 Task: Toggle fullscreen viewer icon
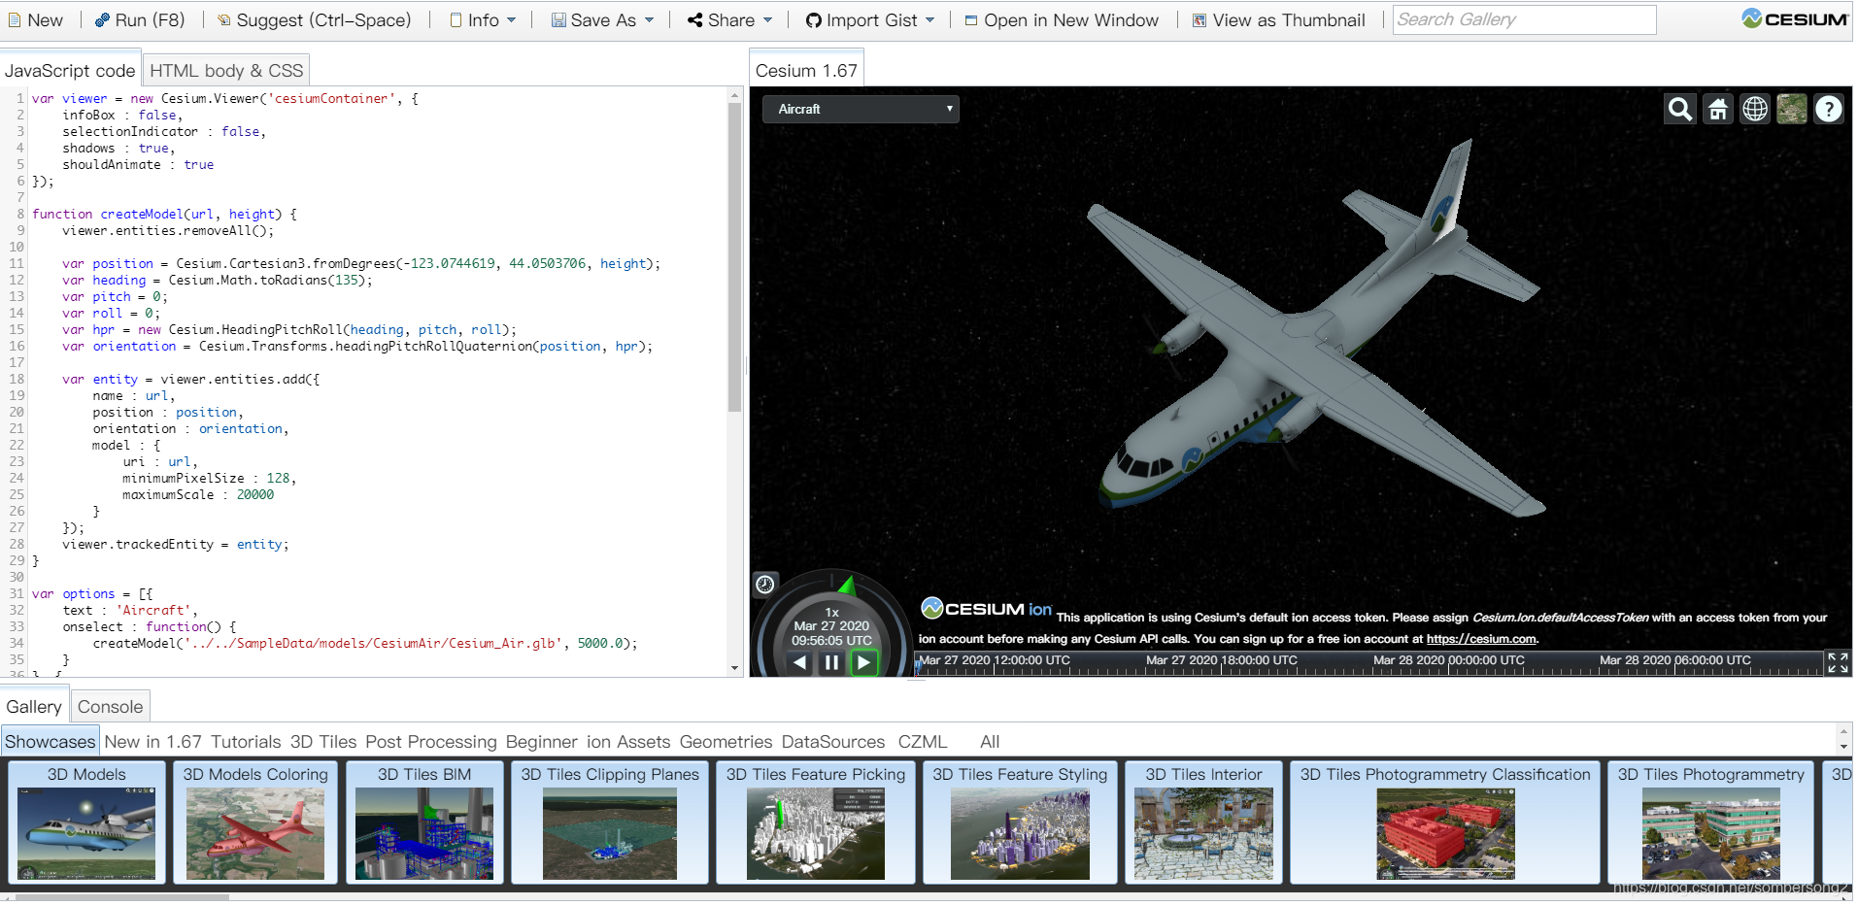1838,662
